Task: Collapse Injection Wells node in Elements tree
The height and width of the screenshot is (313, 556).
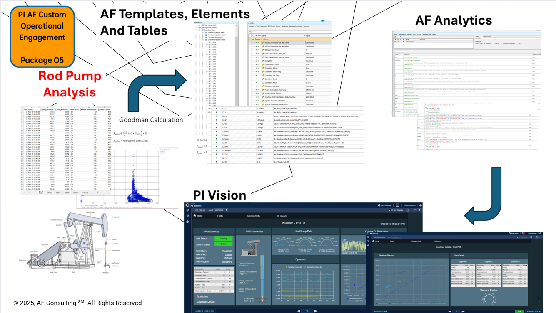Action: [199, 30]
